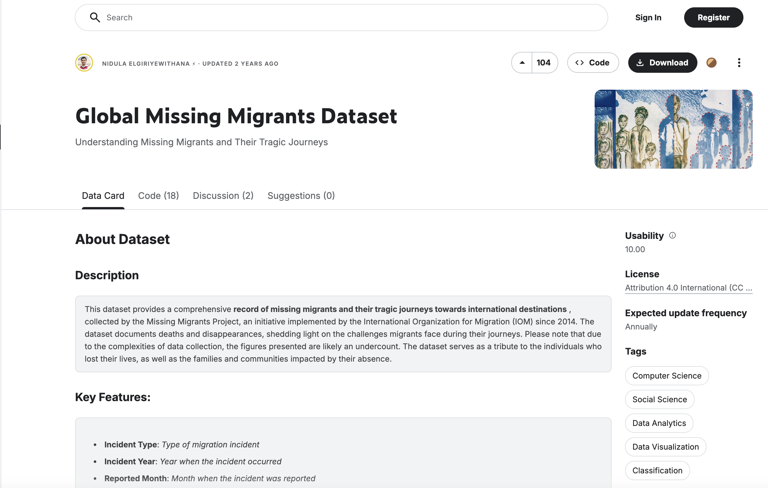
Task: Click the Usability info icon
Action: pos(672,236)
